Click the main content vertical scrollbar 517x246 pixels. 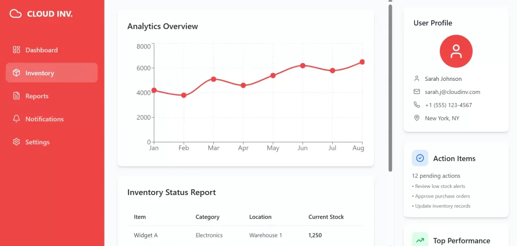[x=390, y=88]
